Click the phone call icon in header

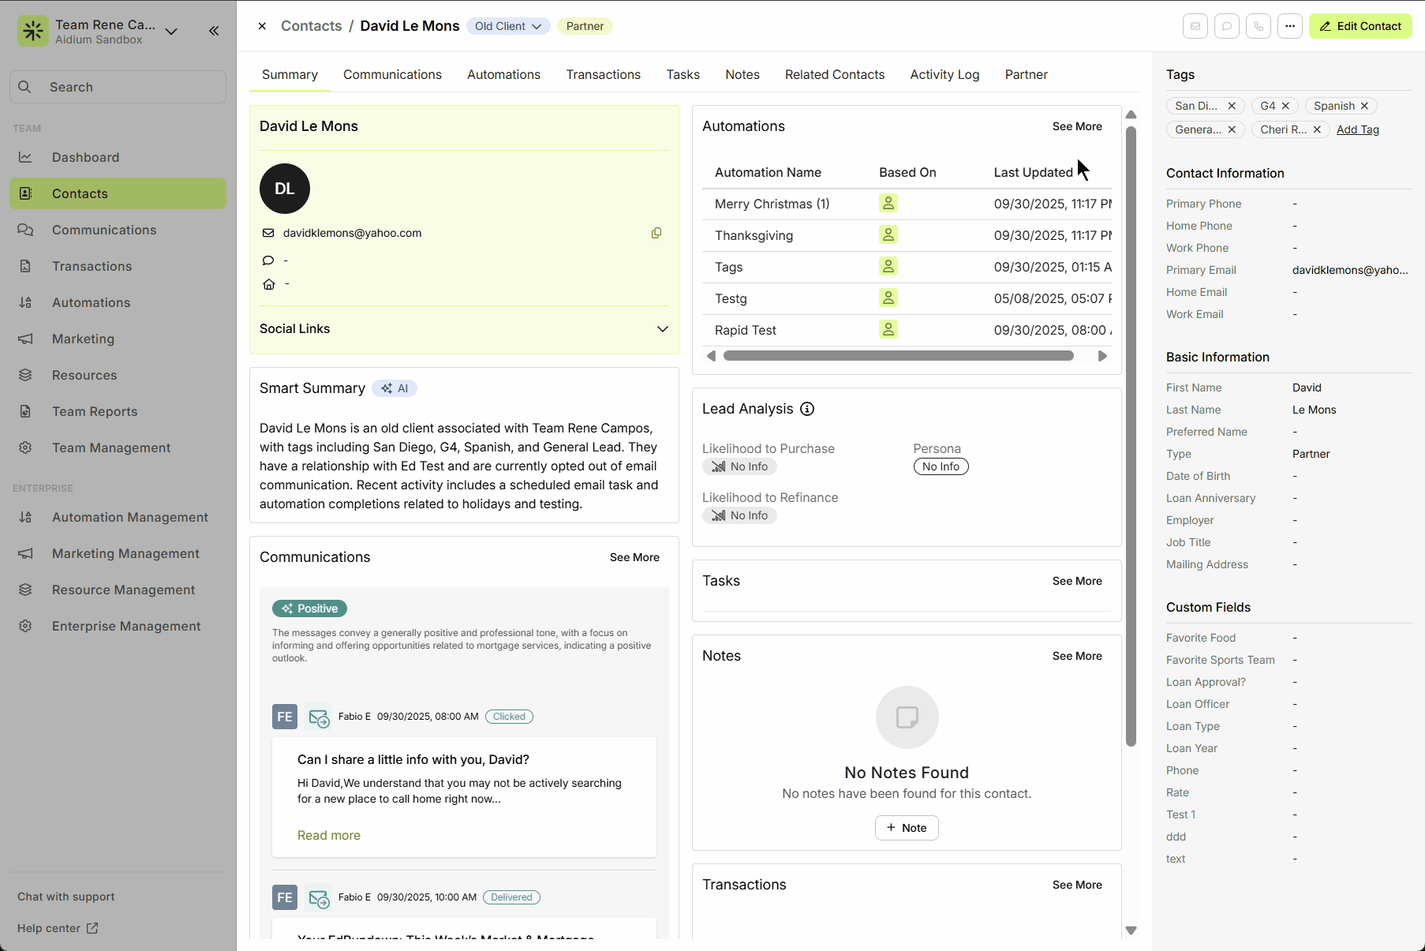click(x=1259, y=26)
